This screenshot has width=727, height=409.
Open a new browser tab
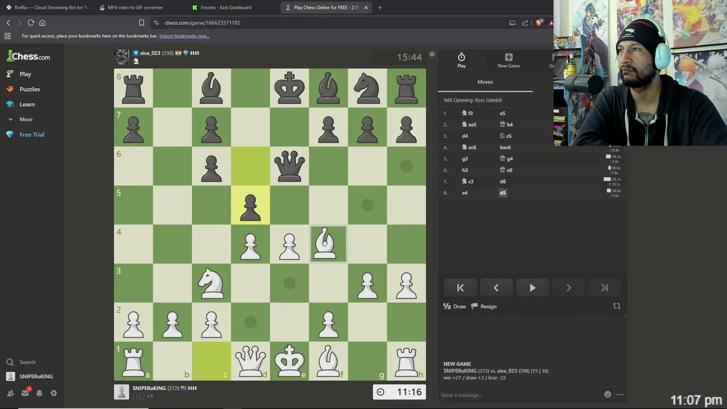tap(380, 7)
